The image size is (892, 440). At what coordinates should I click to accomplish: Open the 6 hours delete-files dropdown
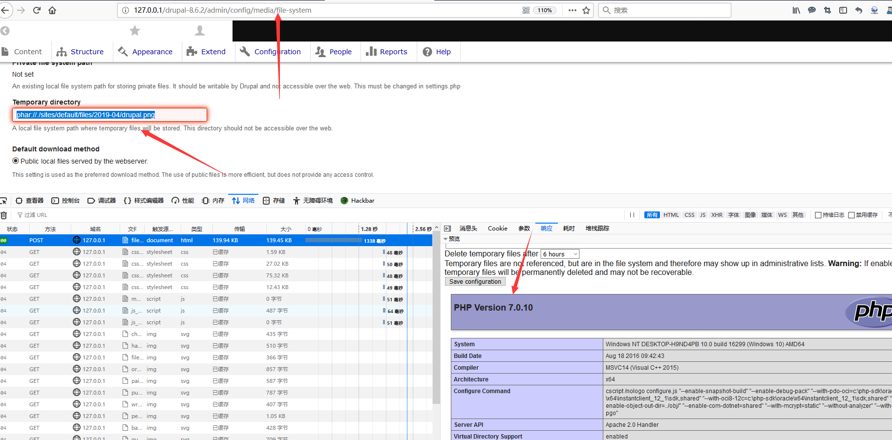tap(560, 254)
